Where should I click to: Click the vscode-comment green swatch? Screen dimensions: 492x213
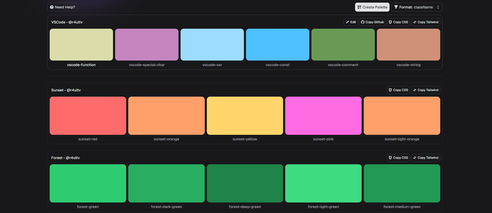tap(343, 44)
